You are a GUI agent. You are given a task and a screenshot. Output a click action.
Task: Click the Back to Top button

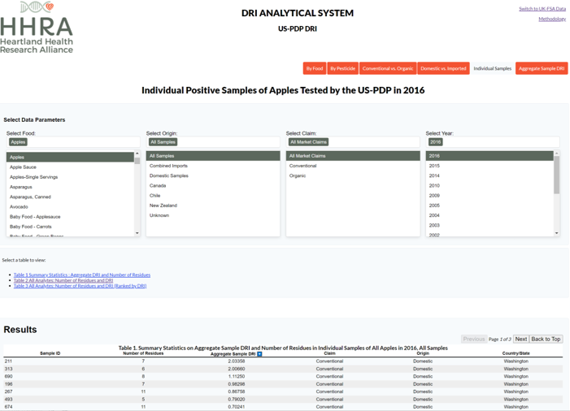pyautogui.click(x=546, y=339)
